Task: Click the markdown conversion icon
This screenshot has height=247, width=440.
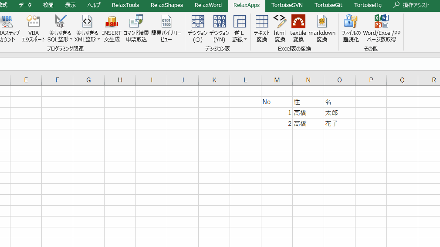Action: (x=322, y=22)
